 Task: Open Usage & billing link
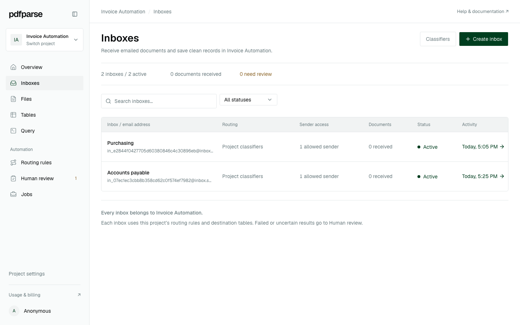(44, 295)
